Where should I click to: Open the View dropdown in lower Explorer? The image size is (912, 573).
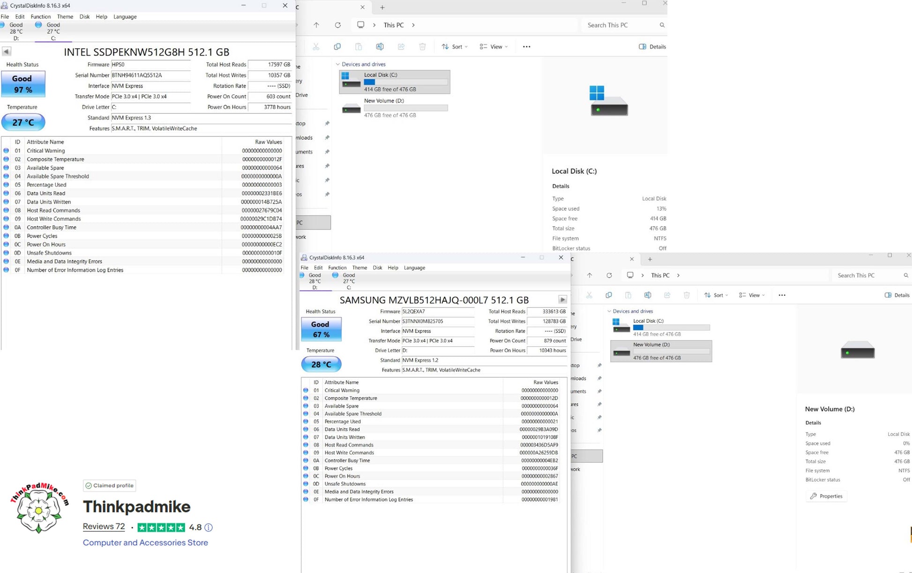click(751, 295)
